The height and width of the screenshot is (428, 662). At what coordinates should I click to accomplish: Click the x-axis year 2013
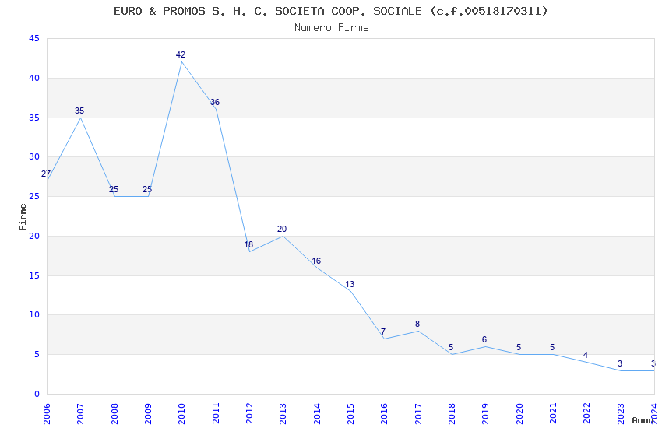click(283, 414)
